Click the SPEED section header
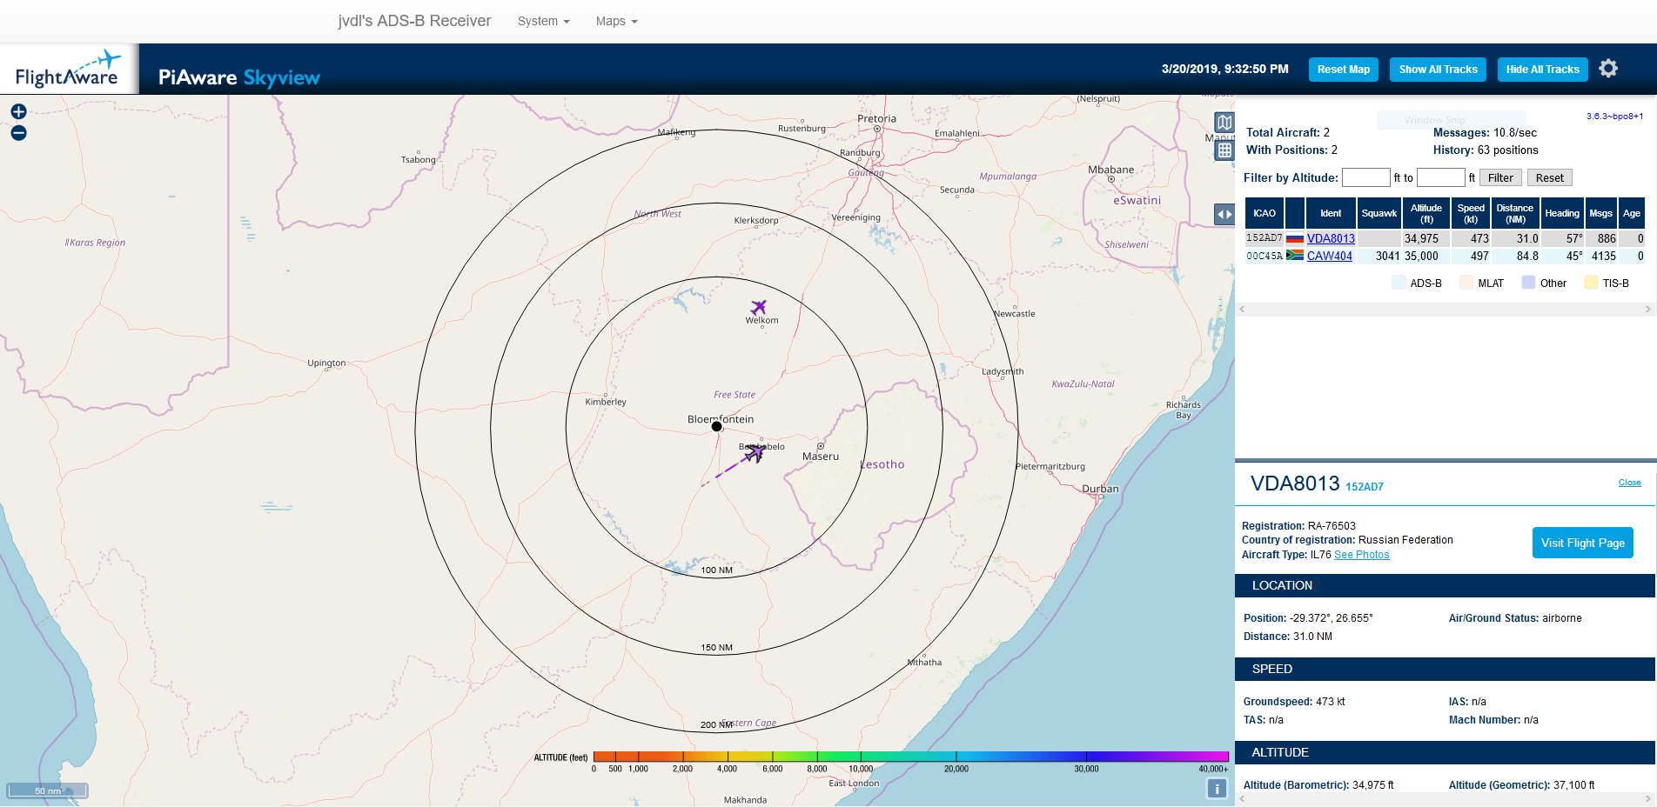The width and height of the screenshot is (1657, 807). pos(1445,669)
